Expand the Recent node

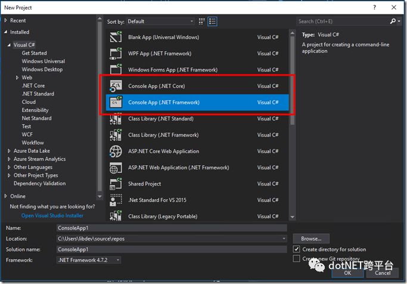pyautogui.click(x=6, y=20)
